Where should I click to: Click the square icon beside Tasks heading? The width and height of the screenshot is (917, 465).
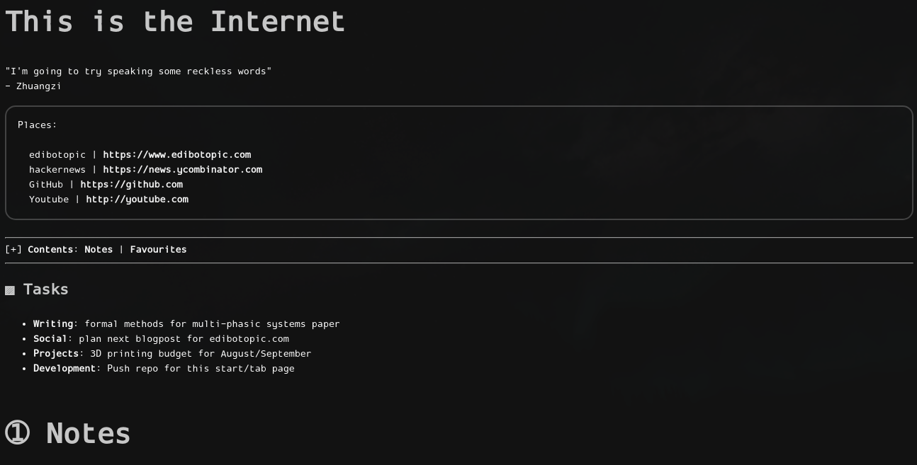10,290
